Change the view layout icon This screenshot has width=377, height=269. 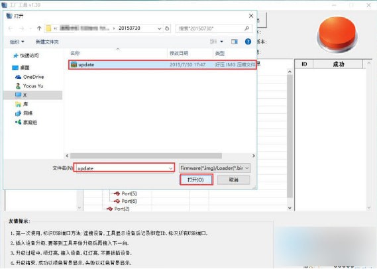pyautogui.click(x=213, y=42)
